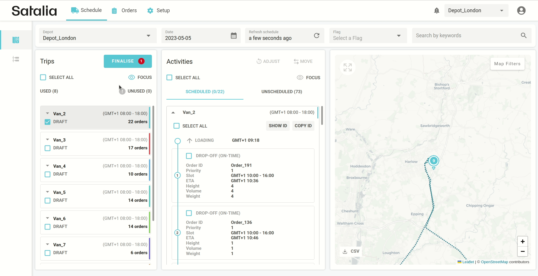Open the Flag selection dropdown
This screenshot has width=538, height=276.
click(368, 36)
